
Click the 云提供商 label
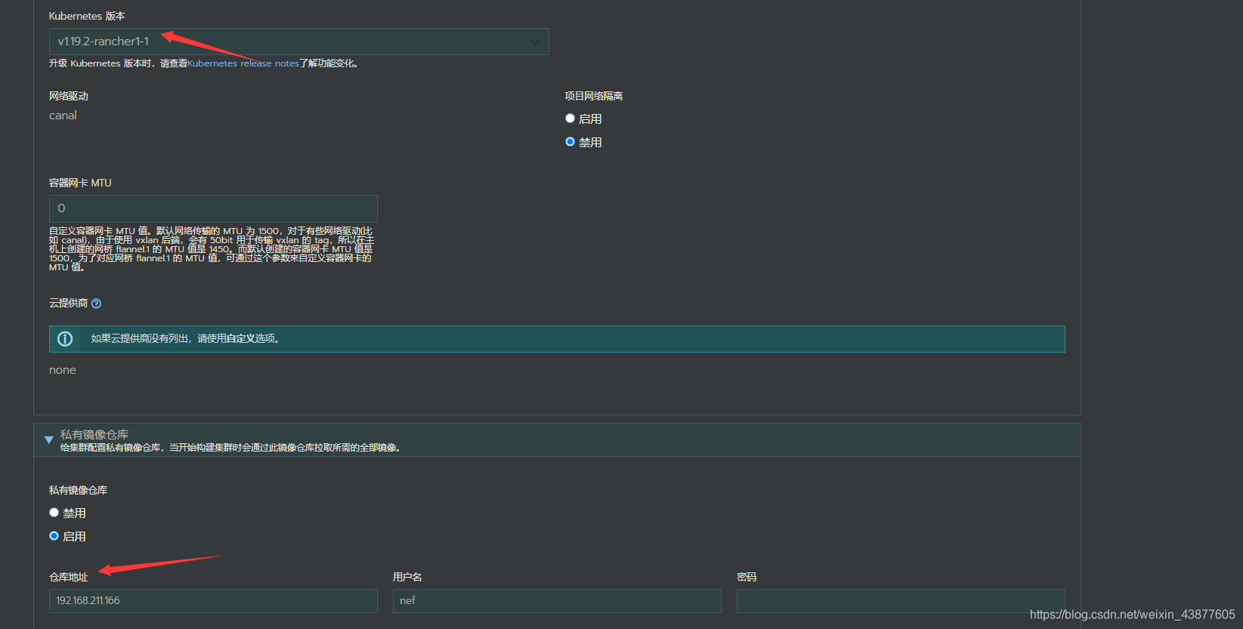click(69, 303)
